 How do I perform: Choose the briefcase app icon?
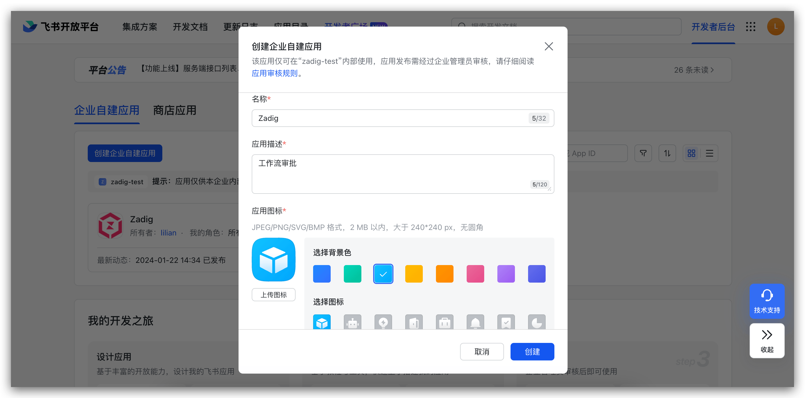point(444,322)
